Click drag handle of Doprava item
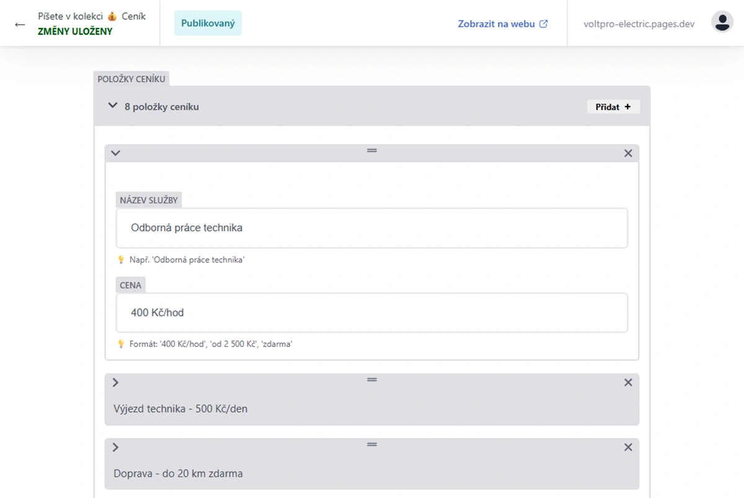Image resolution: width=744 pixels, height=498 pixels. pos(372,444)
